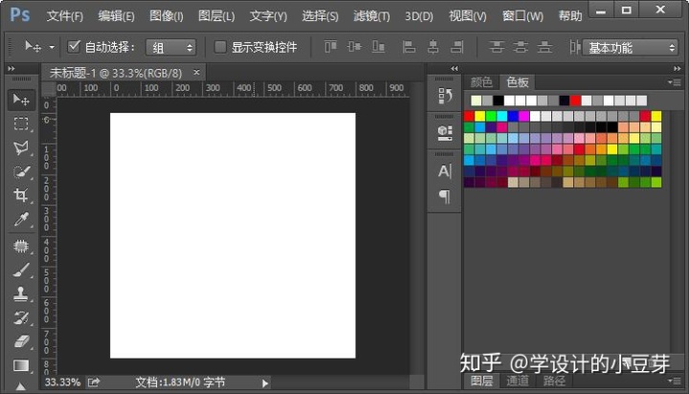Image resolution: width=689 pixels, height=394 pixels.
Task: Open the Move tool preset picker arrow
Action: pyautogui.click(x=52, y=47)
